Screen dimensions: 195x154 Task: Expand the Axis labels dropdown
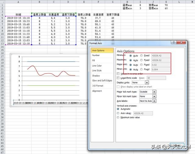coord(154,101)
